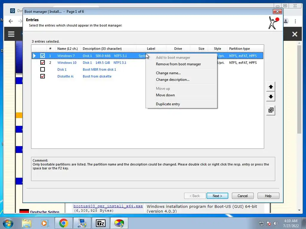Click the duplicate entry icon button
This screenshot has width=306, height=229.
tap(271, 110)
